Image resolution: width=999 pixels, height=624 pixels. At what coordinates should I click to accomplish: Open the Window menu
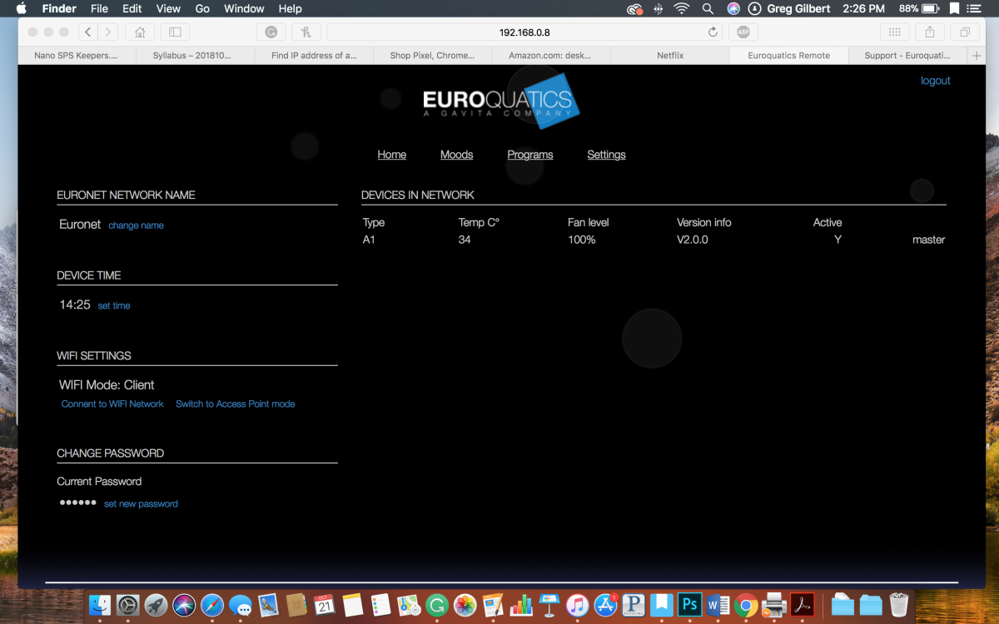click(244, 8)
